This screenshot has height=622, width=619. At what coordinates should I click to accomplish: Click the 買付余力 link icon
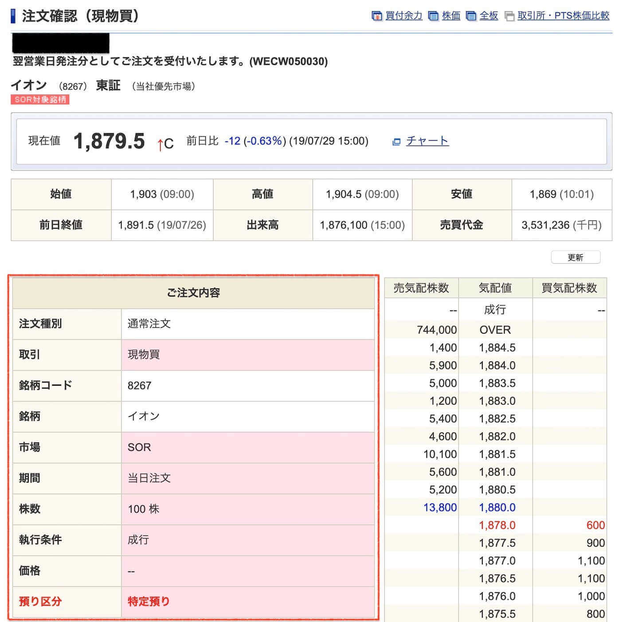tap(377, 16)
